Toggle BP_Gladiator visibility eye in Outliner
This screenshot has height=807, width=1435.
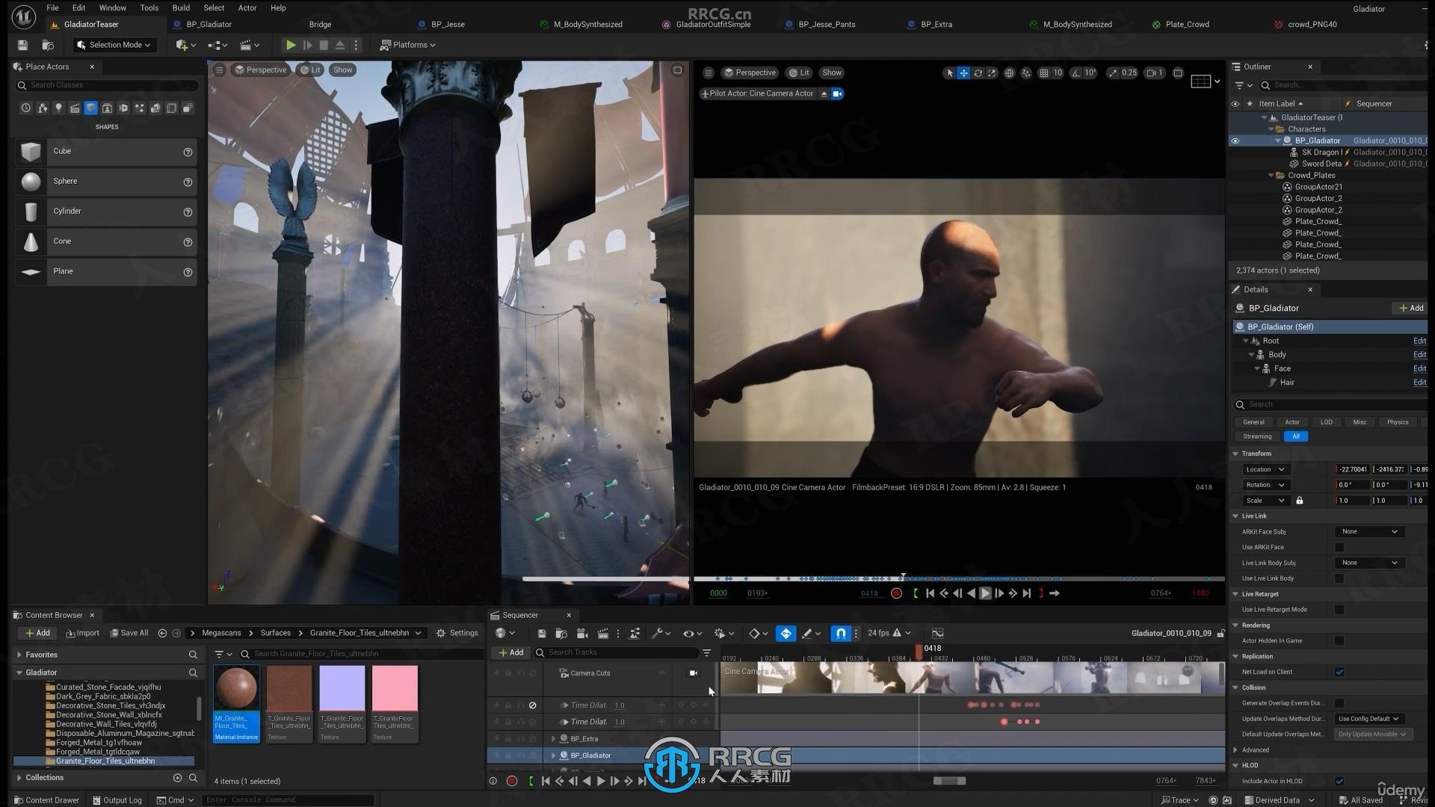tap(1235, 140)
